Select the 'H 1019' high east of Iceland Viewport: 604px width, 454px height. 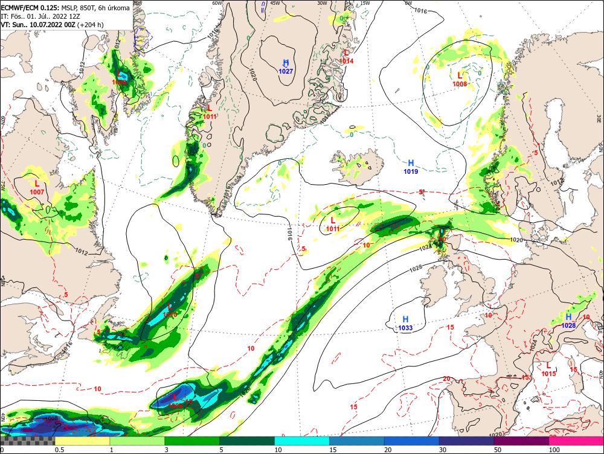tap(411, 167)
